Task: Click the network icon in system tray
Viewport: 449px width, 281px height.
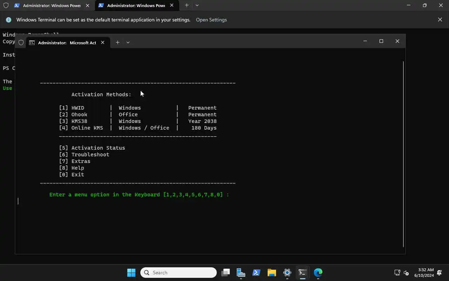Action: pos(397,273)
